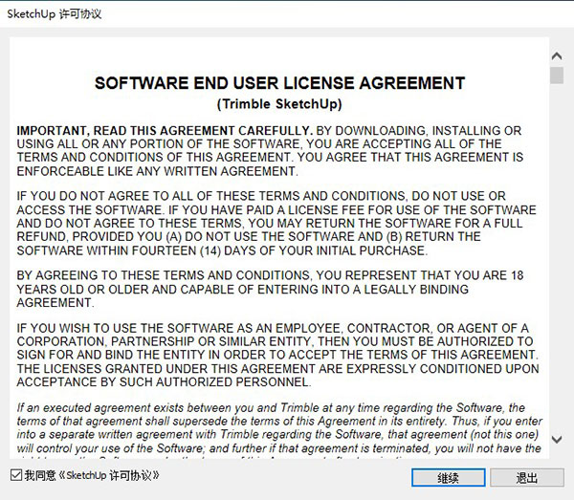Click the scroll down arrow of the agreement
This screenshot has width=574, height=500.
coord(557,439)
